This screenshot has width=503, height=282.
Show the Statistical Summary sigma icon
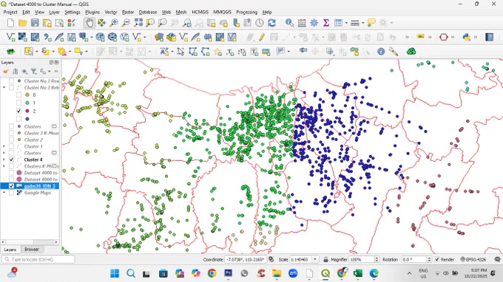tap(326, 23)
